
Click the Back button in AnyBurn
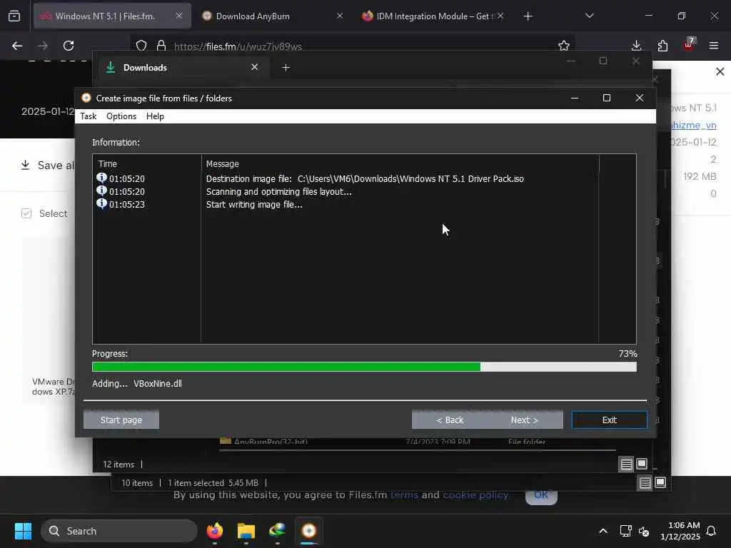450,420
